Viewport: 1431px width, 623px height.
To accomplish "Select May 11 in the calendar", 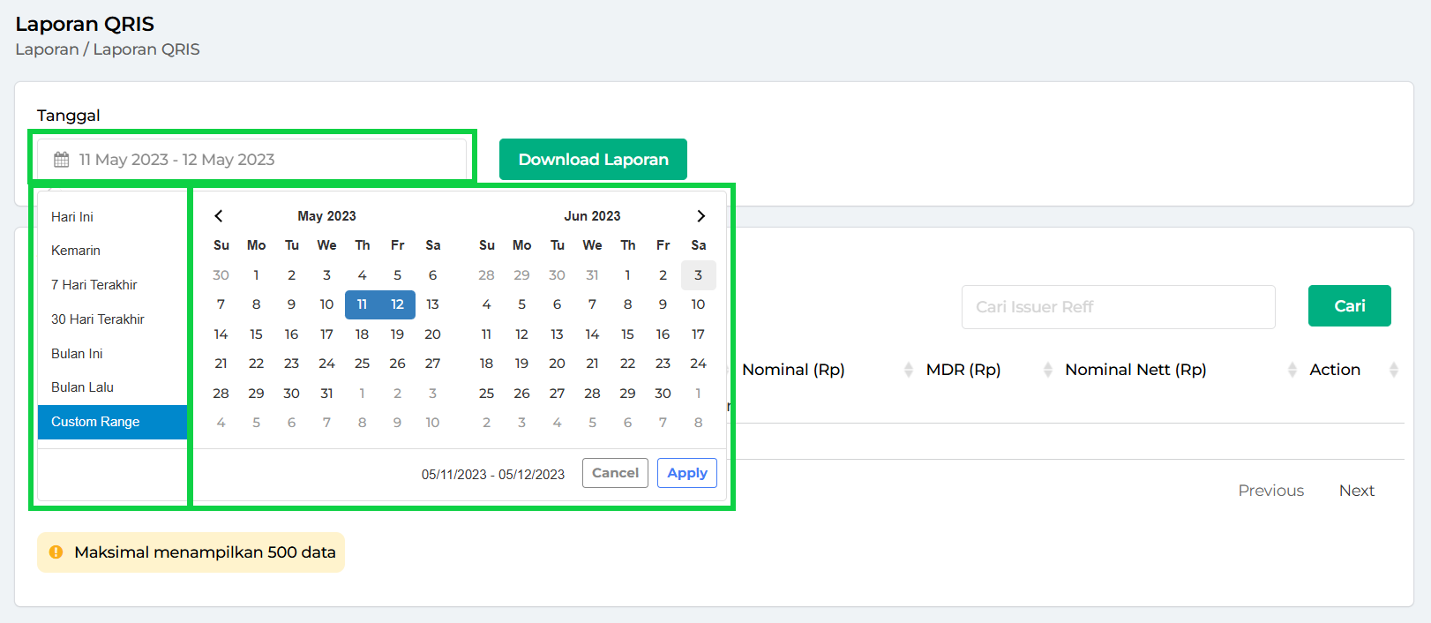I will (x=363, y=304).
